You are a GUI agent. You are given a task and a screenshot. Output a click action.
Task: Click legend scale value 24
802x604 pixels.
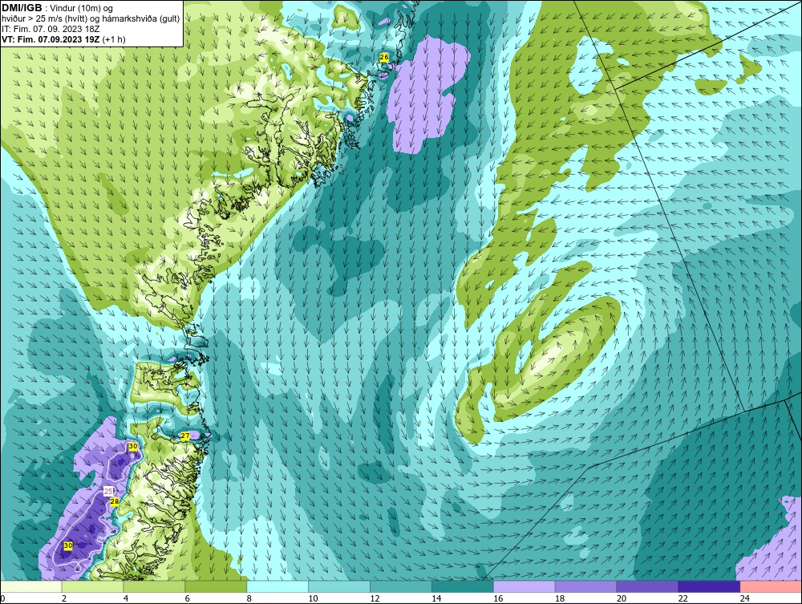(x=745, y=598)
